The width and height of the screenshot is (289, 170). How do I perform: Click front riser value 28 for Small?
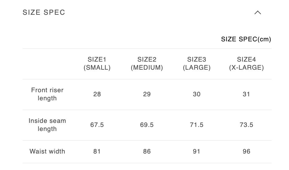click(x=97, y=94)
